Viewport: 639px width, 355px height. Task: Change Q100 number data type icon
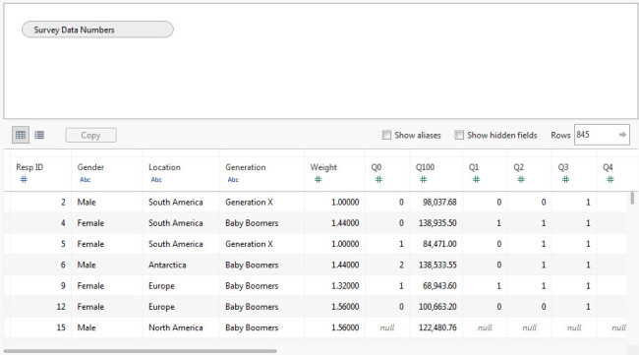423,179
